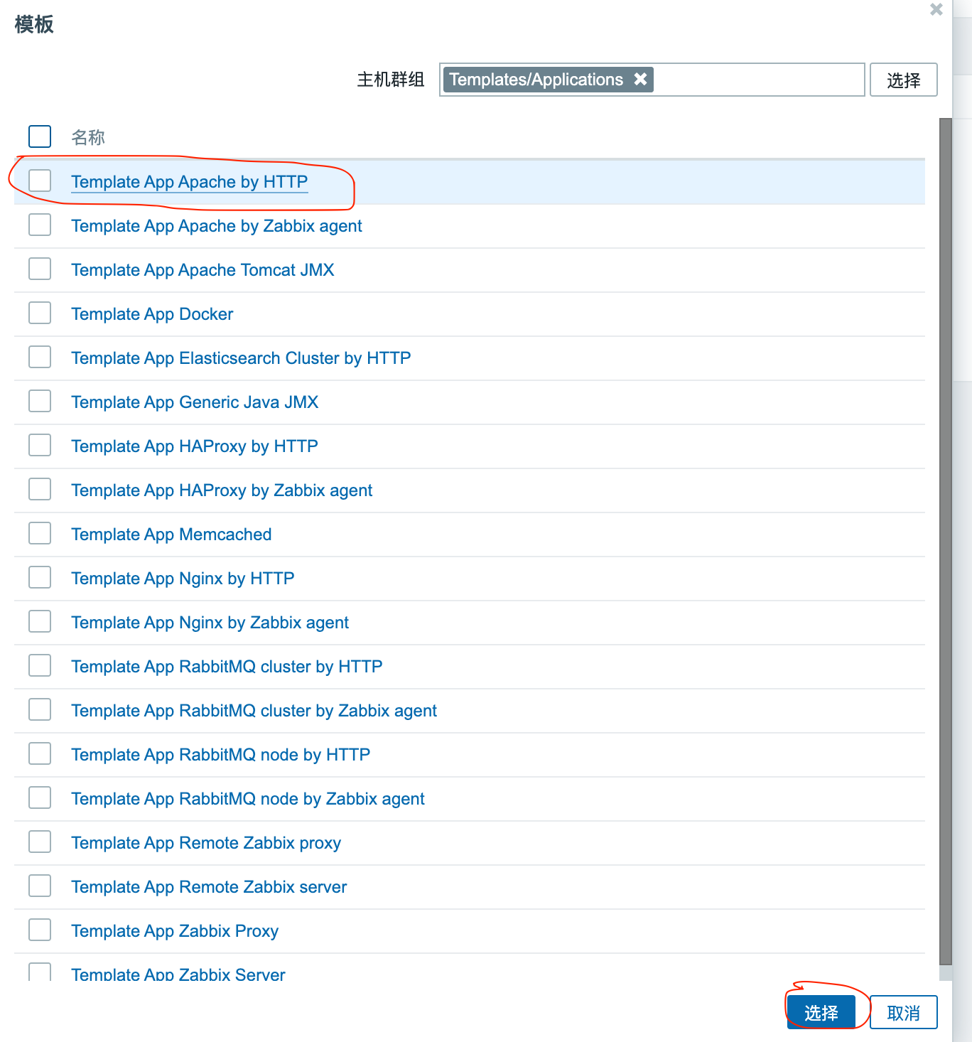Open Template App Apache by HTTP link
The width and height of the screenshot is (972, 1042).
(x=190, y=182)
